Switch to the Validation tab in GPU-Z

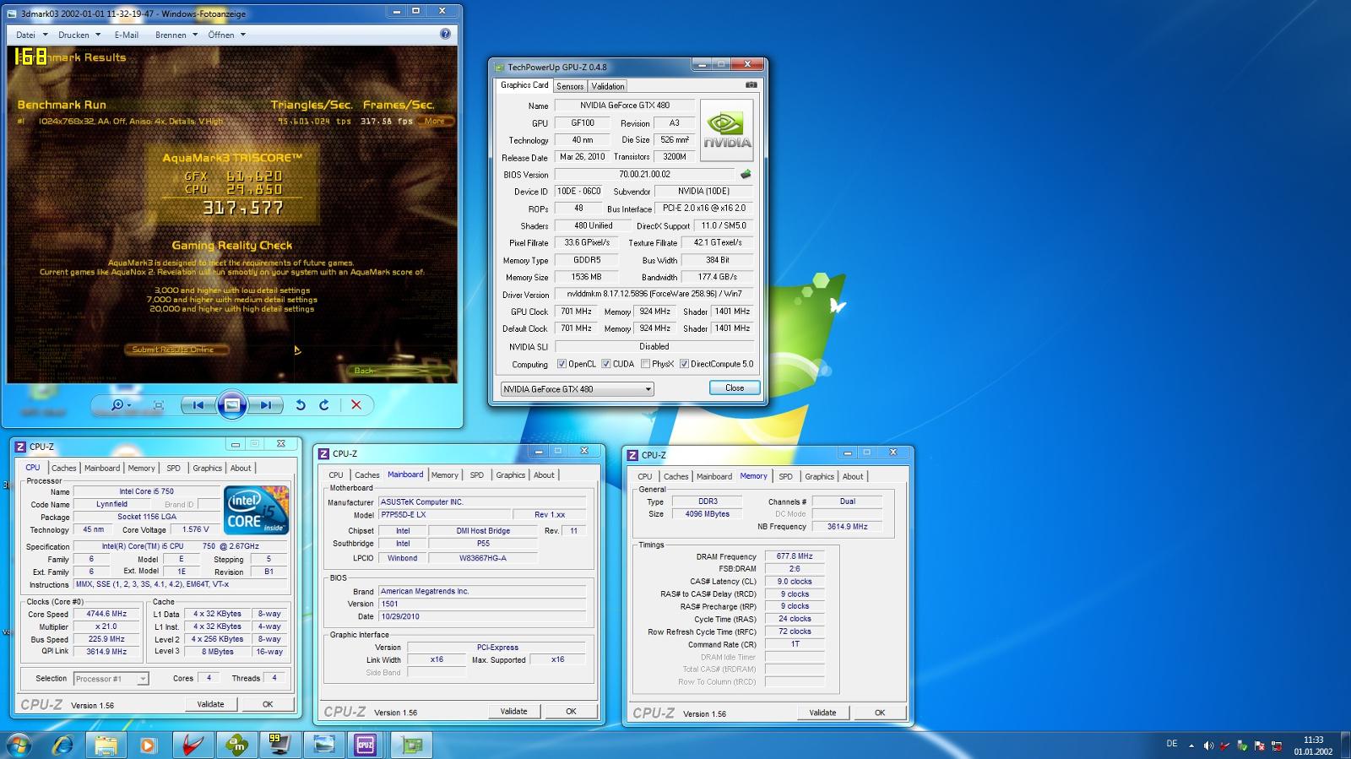tap(608, 86)
